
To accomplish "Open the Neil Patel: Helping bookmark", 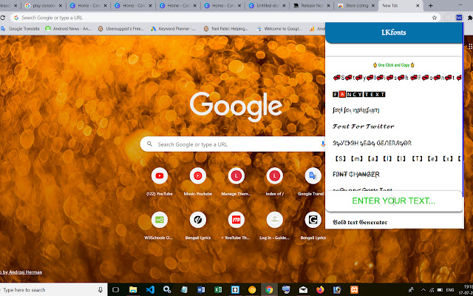I will point(226,29).
